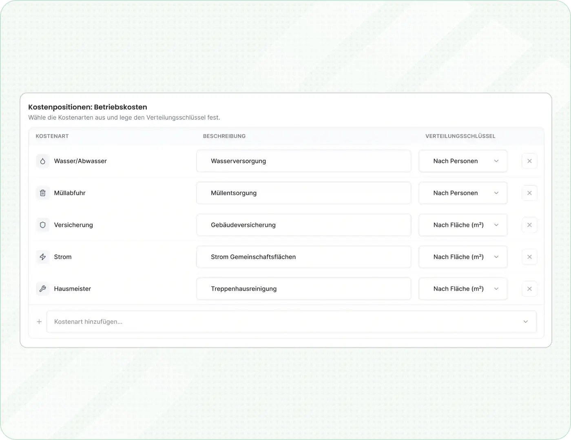Change the Nach Fläche dropdown for Strom
The width and height of the screenshot is (571, 440).
463,257
